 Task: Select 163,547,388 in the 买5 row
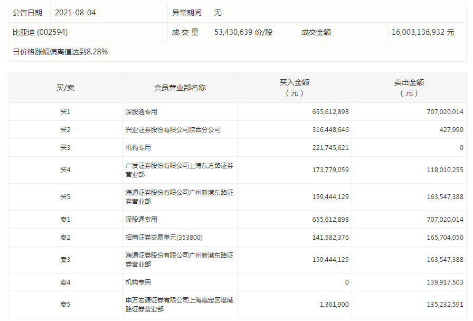click(445, 197)
